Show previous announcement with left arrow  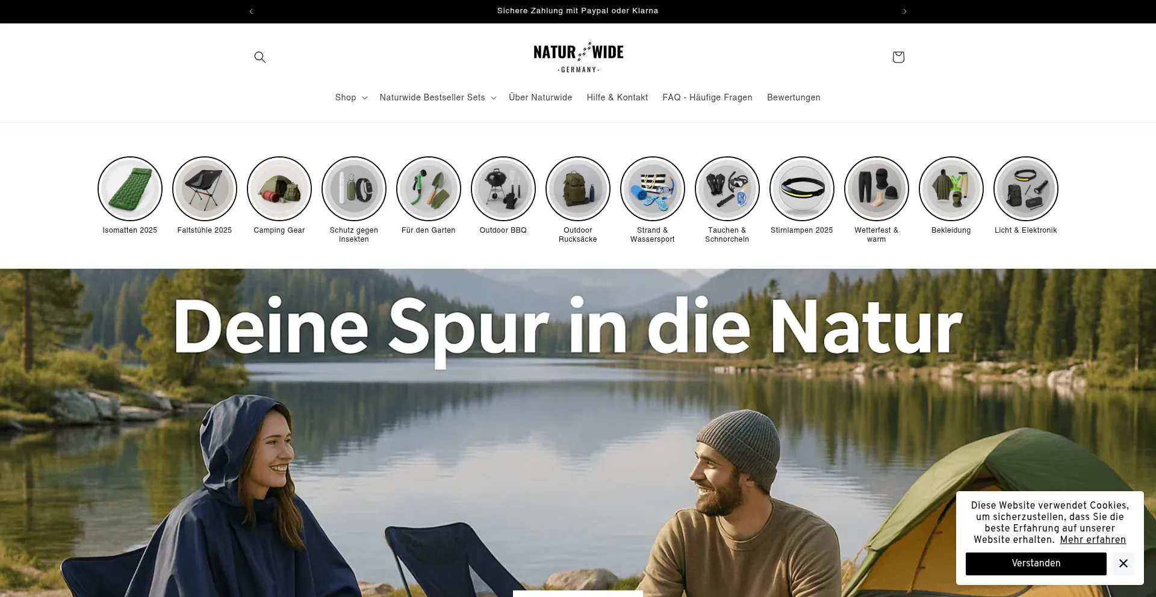click(x=251, y=11)
